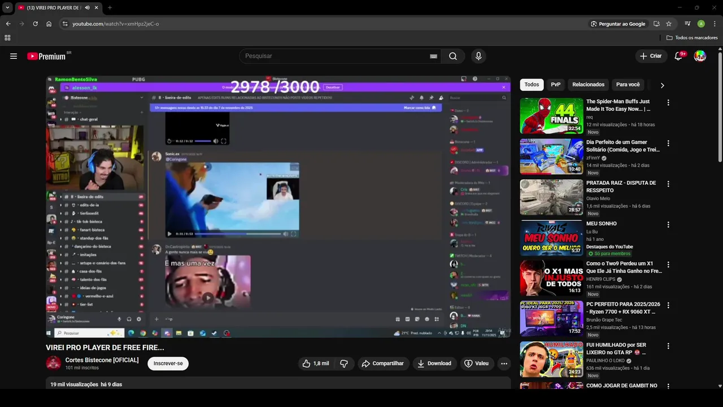Select the PvP filter chip
723x407 pixels.
[x=556, y=85]
